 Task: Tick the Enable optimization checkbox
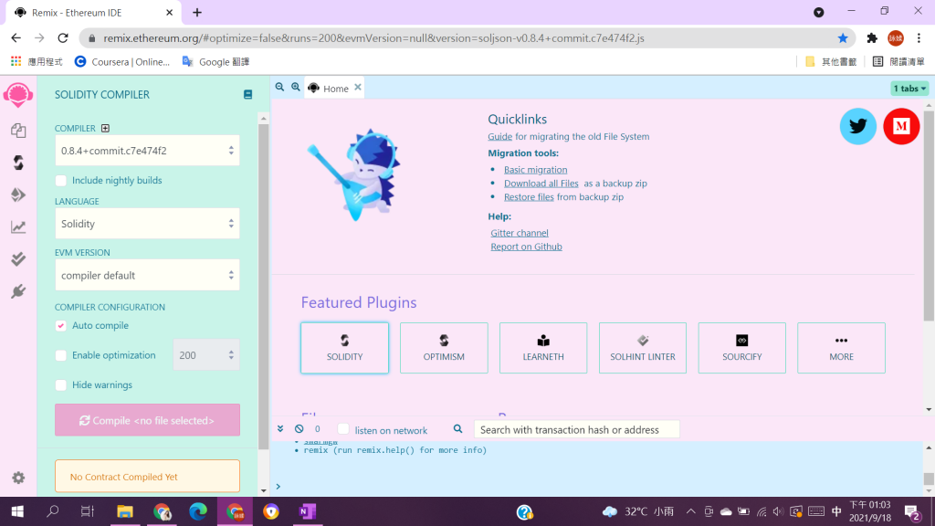point(61,355)
